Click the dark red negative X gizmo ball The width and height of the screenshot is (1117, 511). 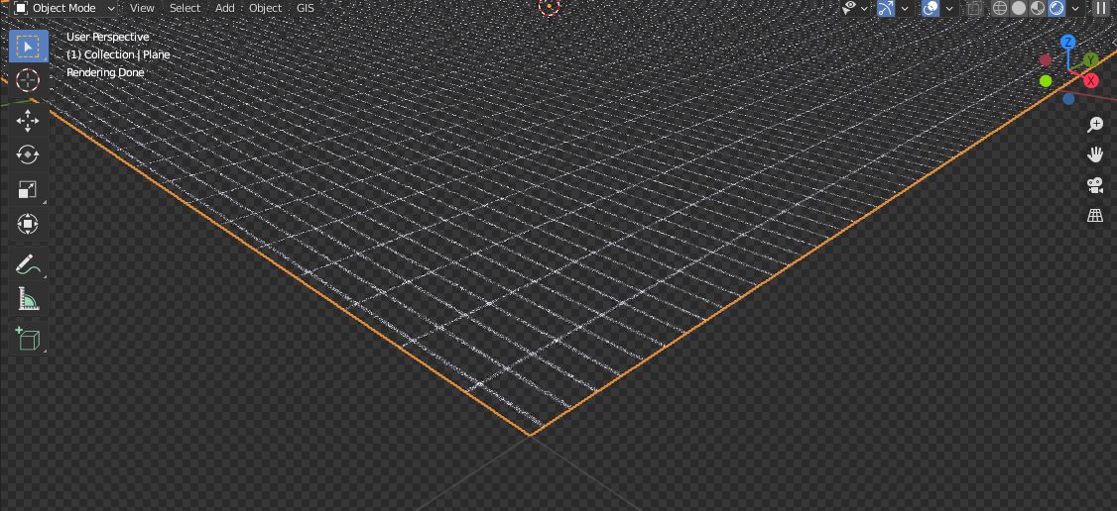click(x=1046, y=60)
